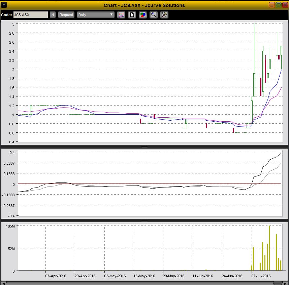This screenshot has height=285, width=289.
Task: Click the 07-Apr-2016 date label
Action: (56, 276)
